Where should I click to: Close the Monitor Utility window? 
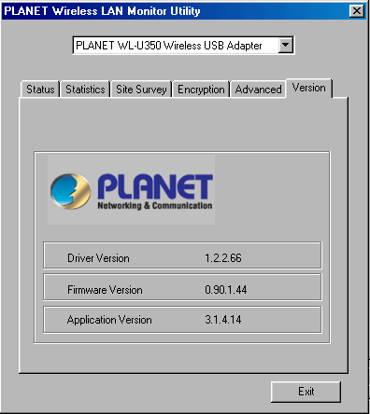[x=357, y=11]
